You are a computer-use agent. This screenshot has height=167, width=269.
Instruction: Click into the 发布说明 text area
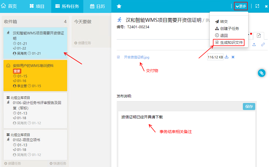pos(187,134)
